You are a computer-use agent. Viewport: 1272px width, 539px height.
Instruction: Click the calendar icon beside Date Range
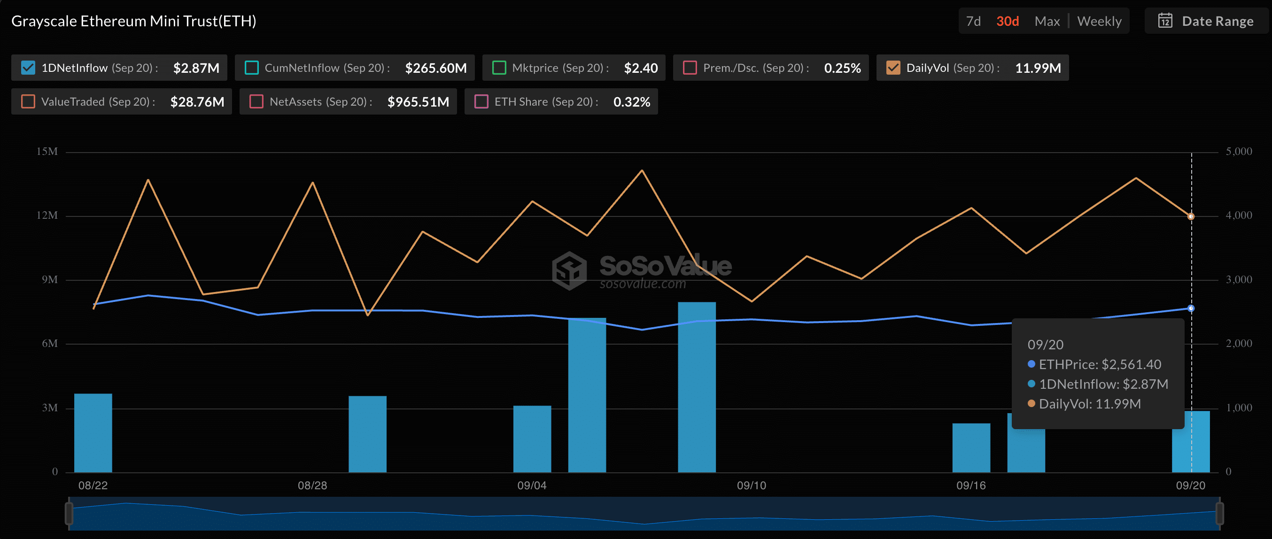(x=1165, y=21)
